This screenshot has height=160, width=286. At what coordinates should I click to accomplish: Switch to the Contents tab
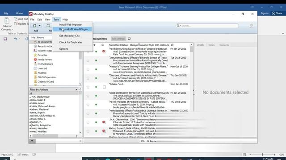[x=224, y=45]
